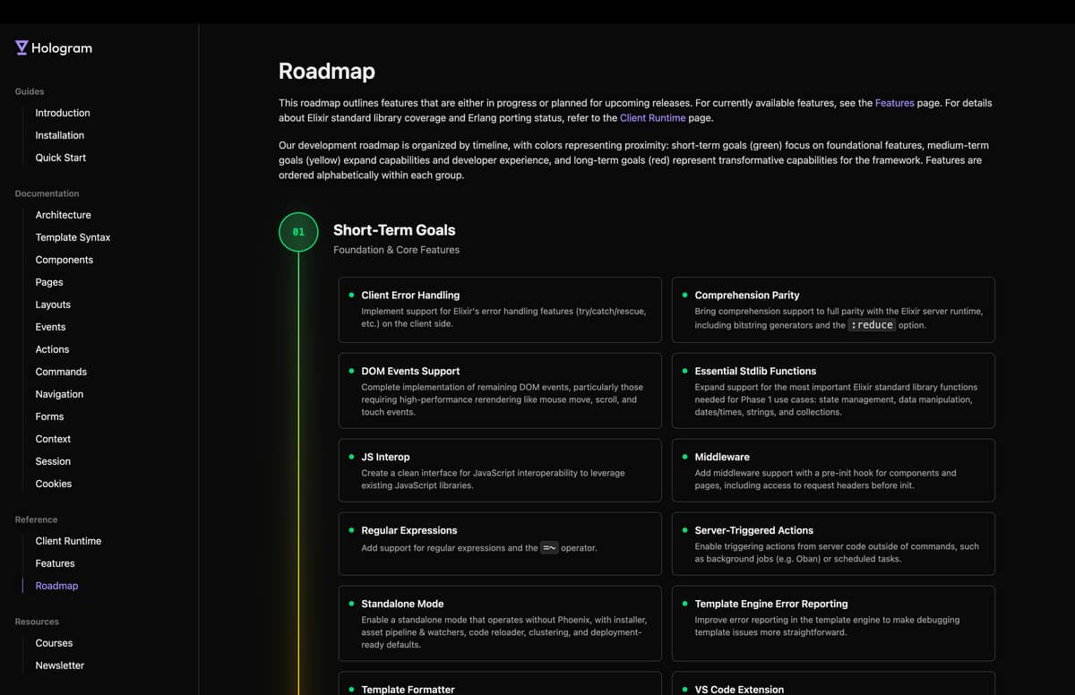The height and width of the screenshot is (695, 1075).
Task: Open the Features page link in intro
Action: point(894,103)
